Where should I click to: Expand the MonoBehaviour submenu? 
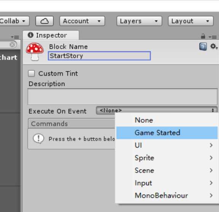click(x=167, y=196)
